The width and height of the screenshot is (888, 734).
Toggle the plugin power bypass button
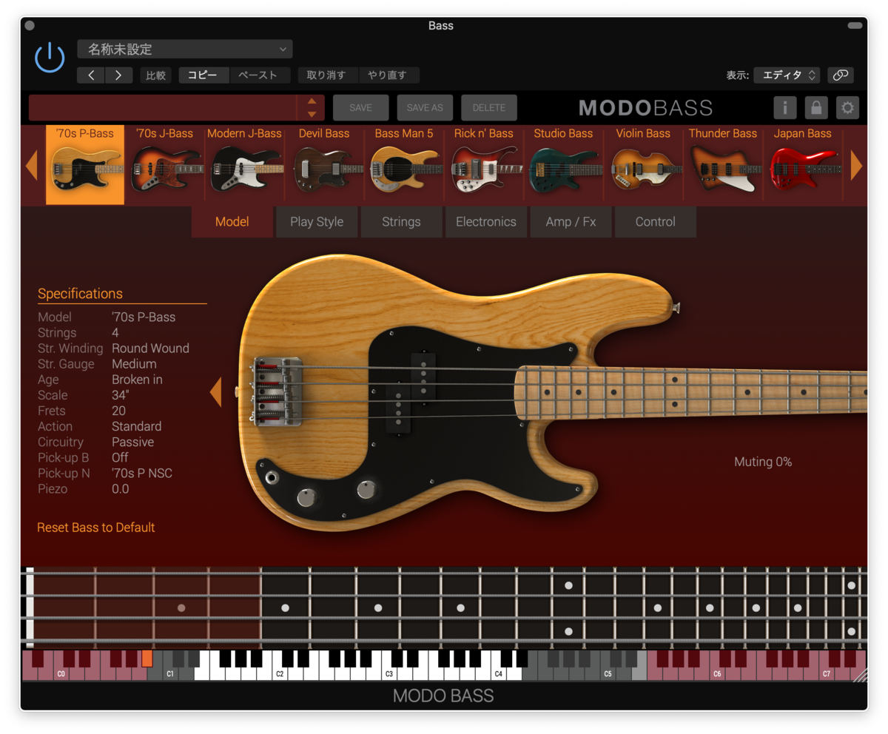(50, 57)
